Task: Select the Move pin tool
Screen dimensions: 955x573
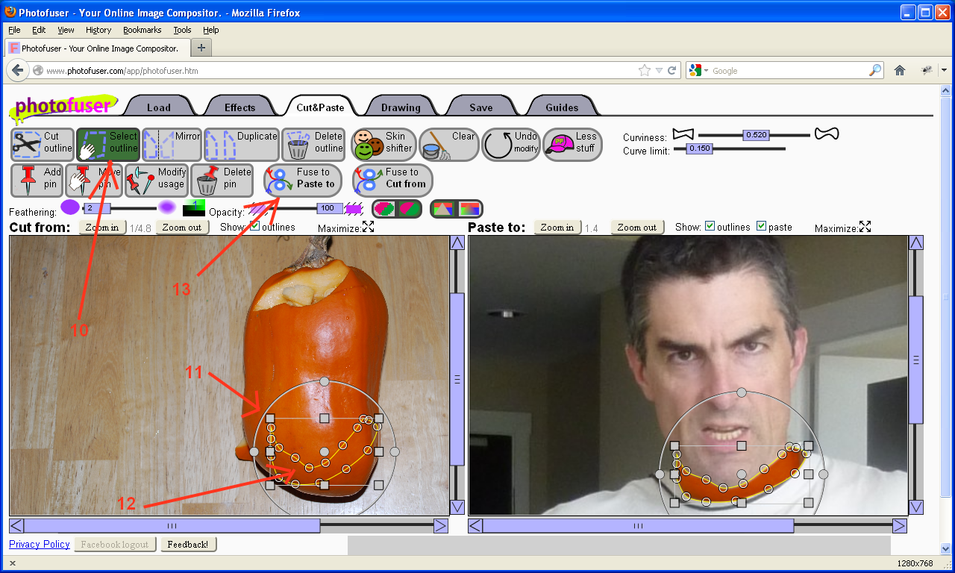Action: point(94,180)
